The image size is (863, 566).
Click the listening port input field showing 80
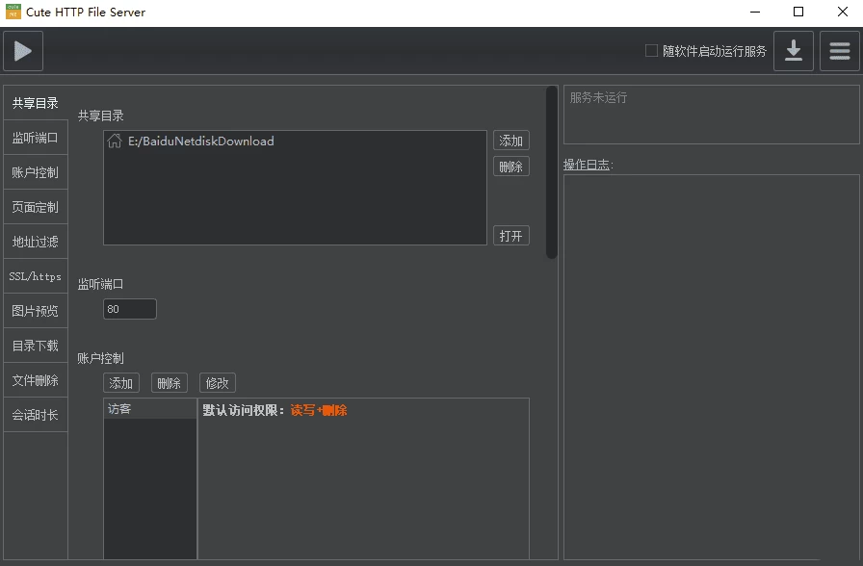coord(129,309)
